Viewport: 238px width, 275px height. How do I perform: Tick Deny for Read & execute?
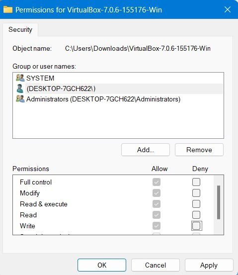(x=196, y=204)
